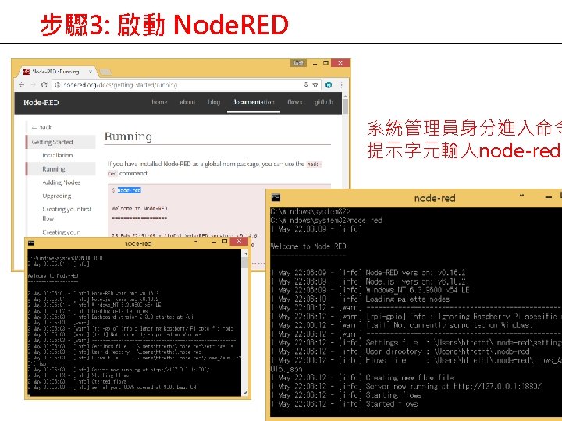This screenshot has width=562, height=421.
Task: Click the large node-red console title bar
Action: tap(435, 198)
